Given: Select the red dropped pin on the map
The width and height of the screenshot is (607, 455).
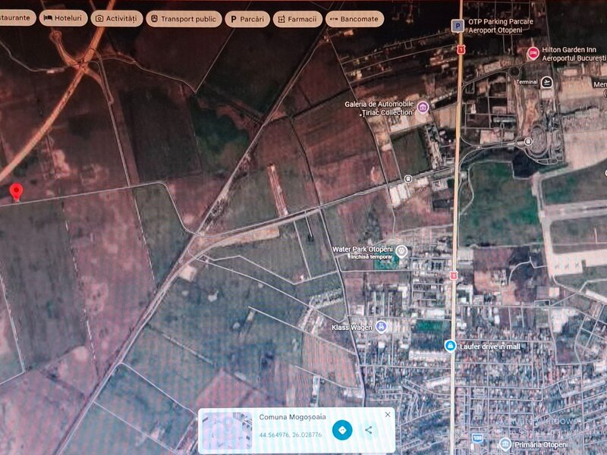Looking at the screenshot, I should [16, 193].
